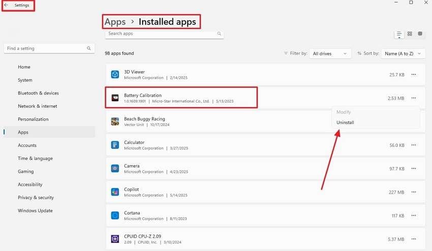
Task: Open Windows Update settings
Action: click(35, 210)
